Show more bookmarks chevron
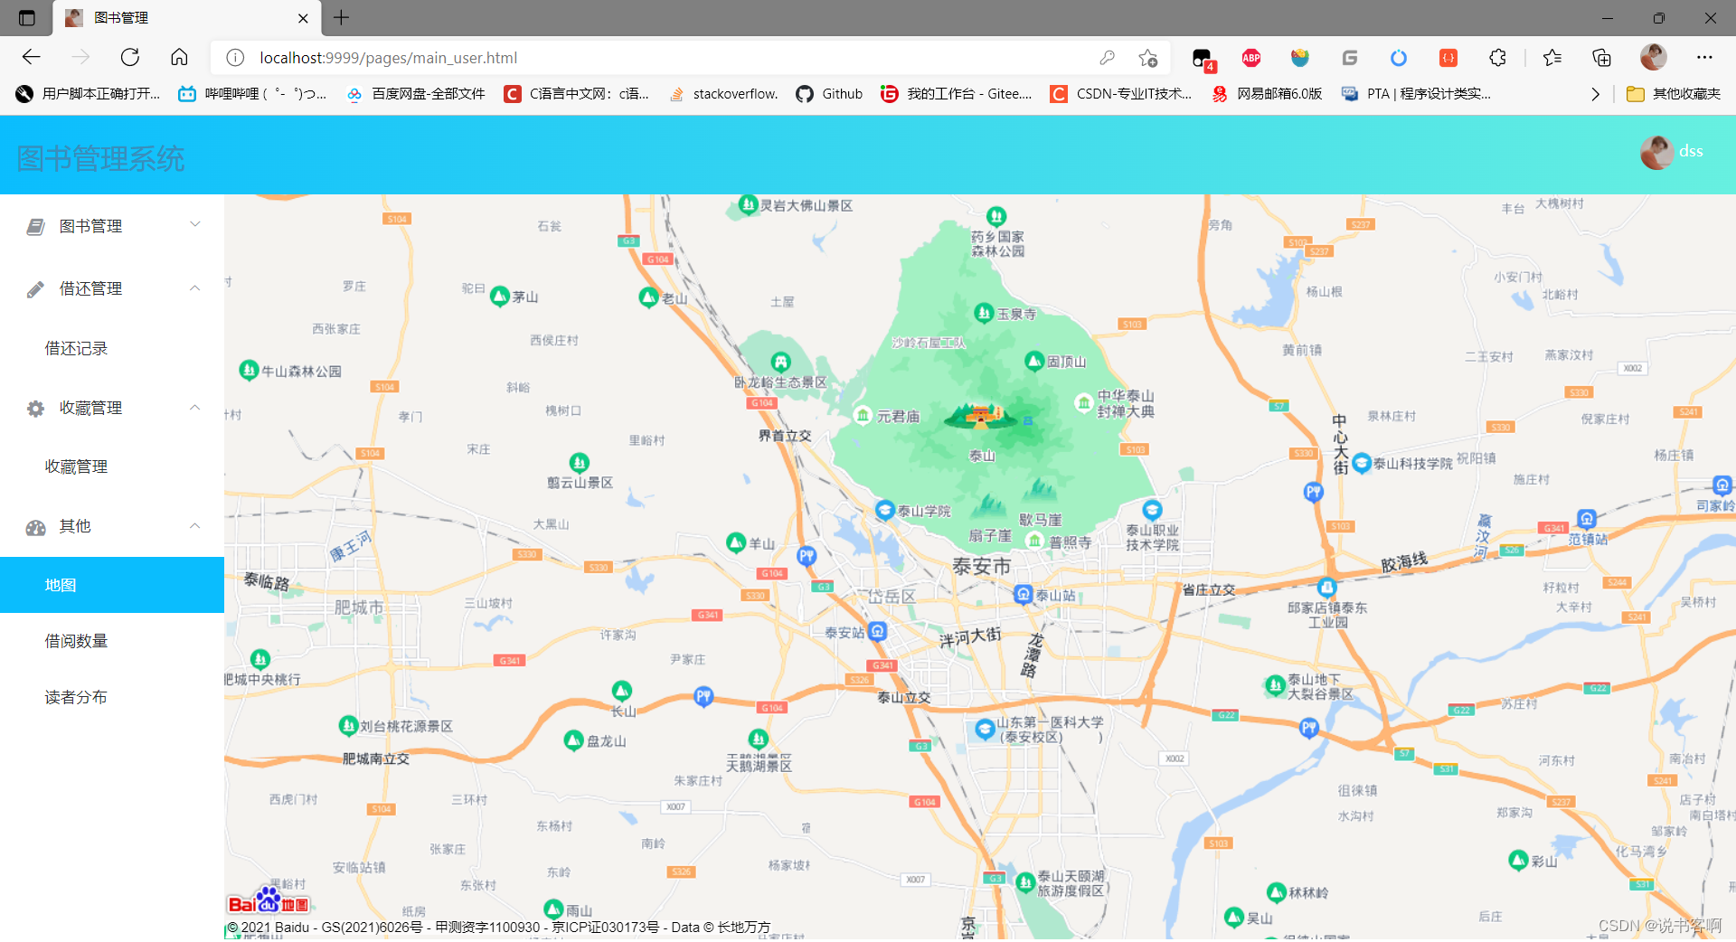1736x942 pixels. 1595,94
